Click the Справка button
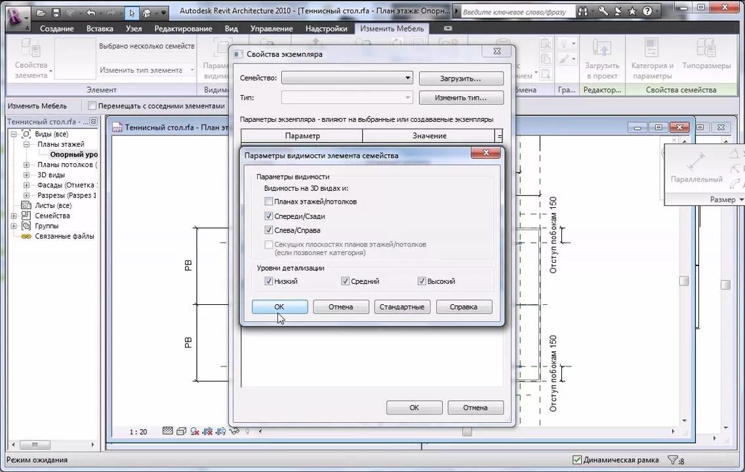 (464, 307)
